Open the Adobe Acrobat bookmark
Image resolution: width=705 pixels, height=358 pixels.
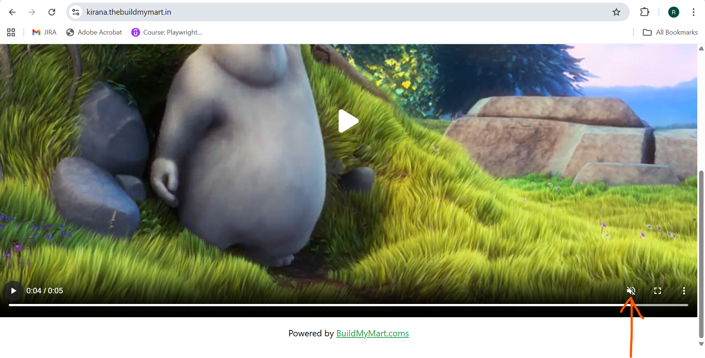94,32
